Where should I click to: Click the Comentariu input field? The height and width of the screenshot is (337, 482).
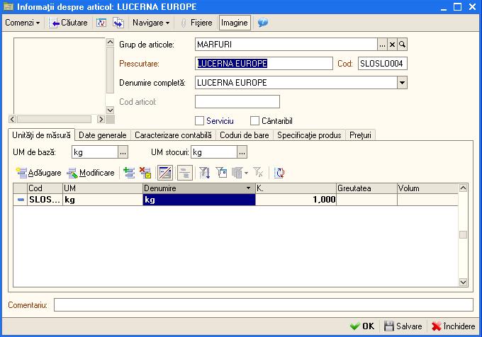(264, 304)
